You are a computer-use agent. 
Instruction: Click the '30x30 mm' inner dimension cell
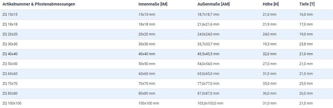click(x=147, y=44)
